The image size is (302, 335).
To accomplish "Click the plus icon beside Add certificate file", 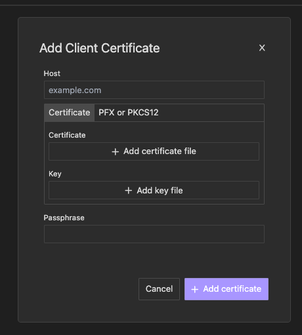I will 116,151.
